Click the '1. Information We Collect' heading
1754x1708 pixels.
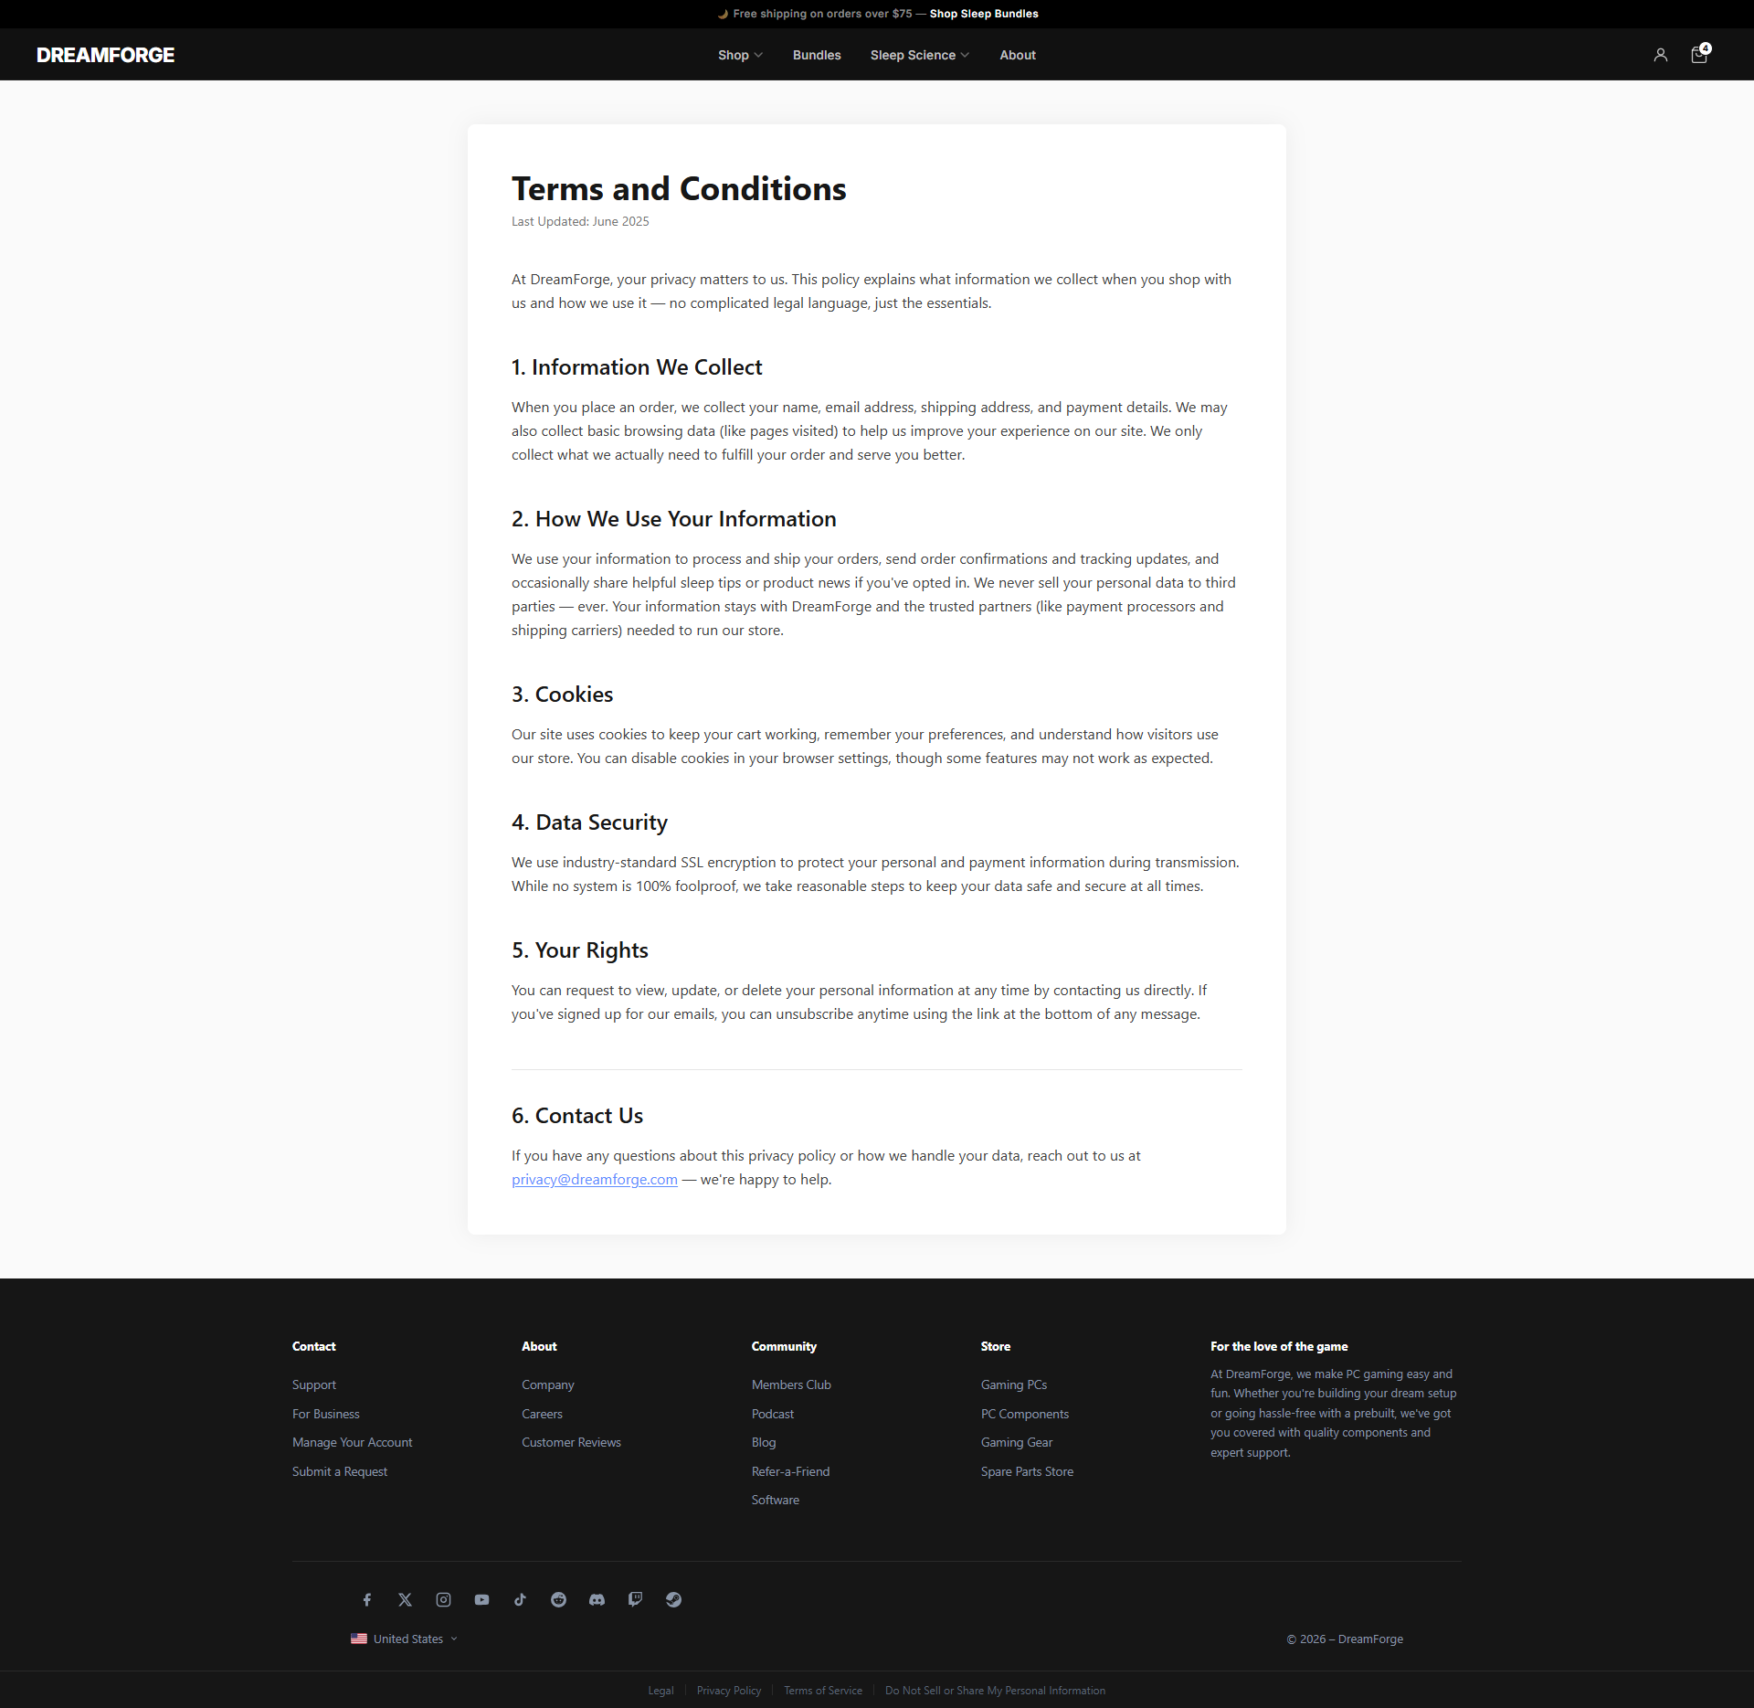click(637, 367)
